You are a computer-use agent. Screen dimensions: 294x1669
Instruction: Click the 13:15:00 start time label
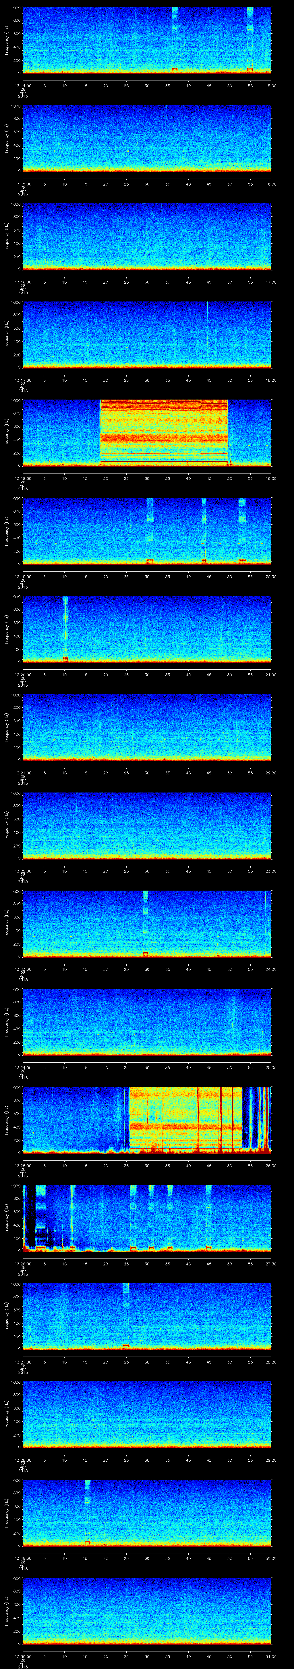[x=23, y=184]
